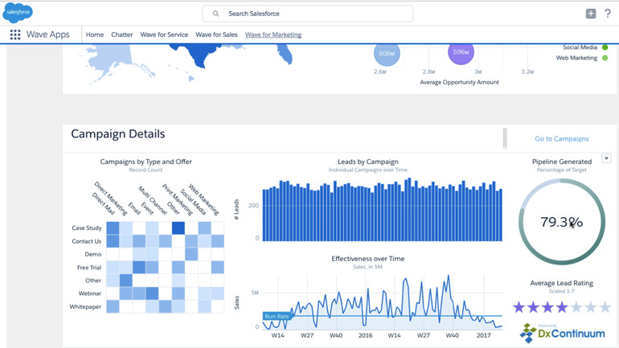
Task: Open the help question mark icon
Action: 608,14
